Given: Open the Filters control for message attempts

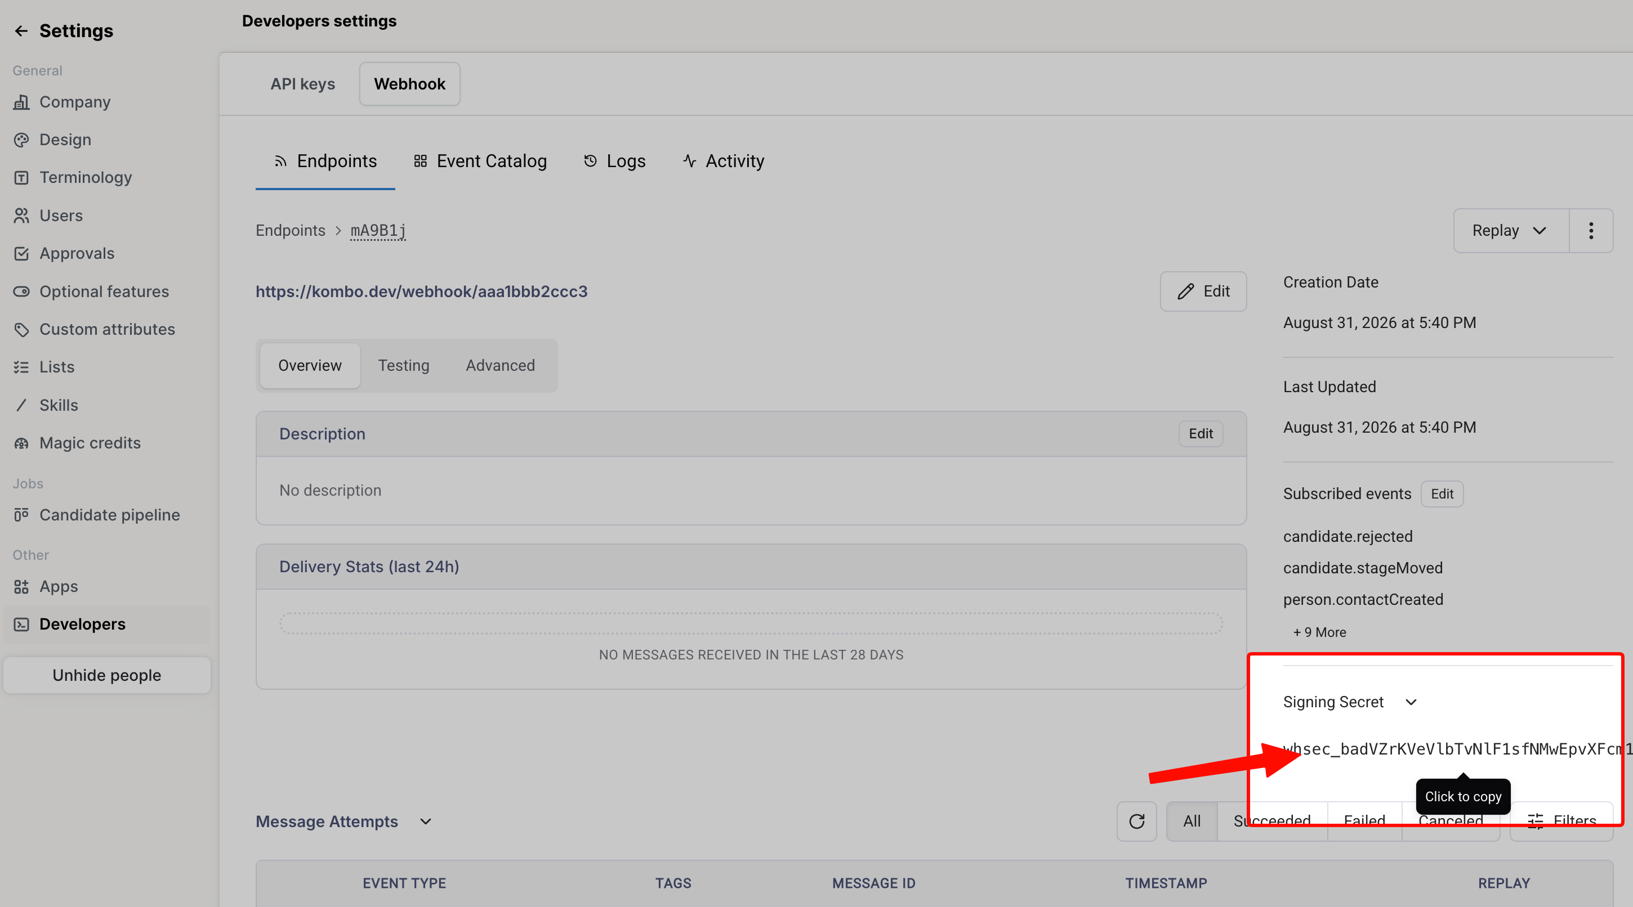Looking at the screenshot, I should [1561, 821].
